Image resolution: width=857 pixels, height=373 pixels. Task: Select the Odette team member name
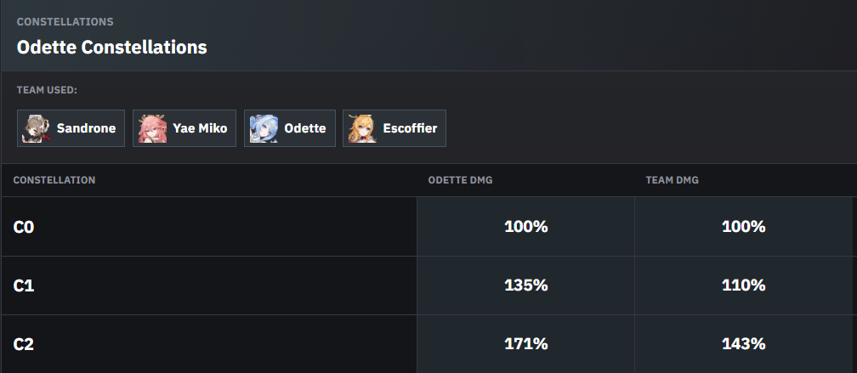(x=305, y=128)
